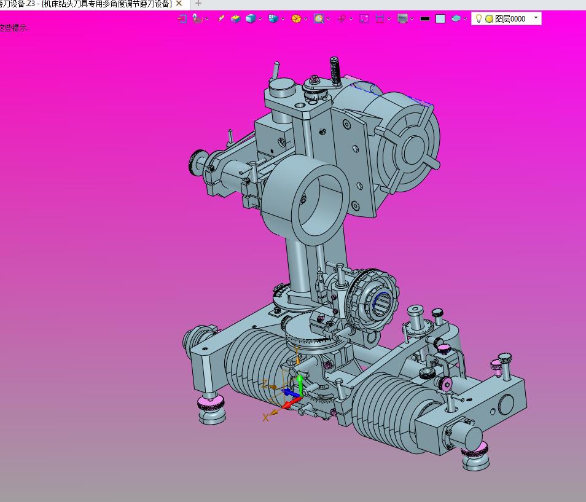
Task: Click the magnifier zoom icon
Action: click(x=319, y=18)
